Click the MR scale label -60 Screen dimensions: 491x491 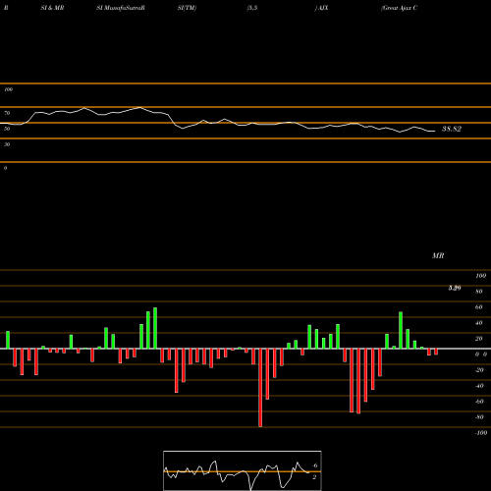tap(479, 402)
